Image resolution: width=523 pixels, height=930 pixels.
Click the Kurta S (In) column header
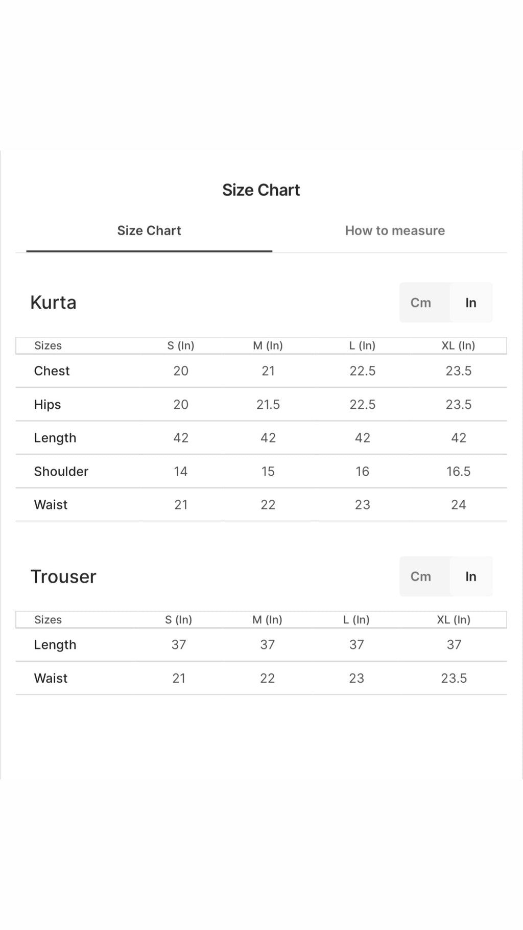click(181, 345)
